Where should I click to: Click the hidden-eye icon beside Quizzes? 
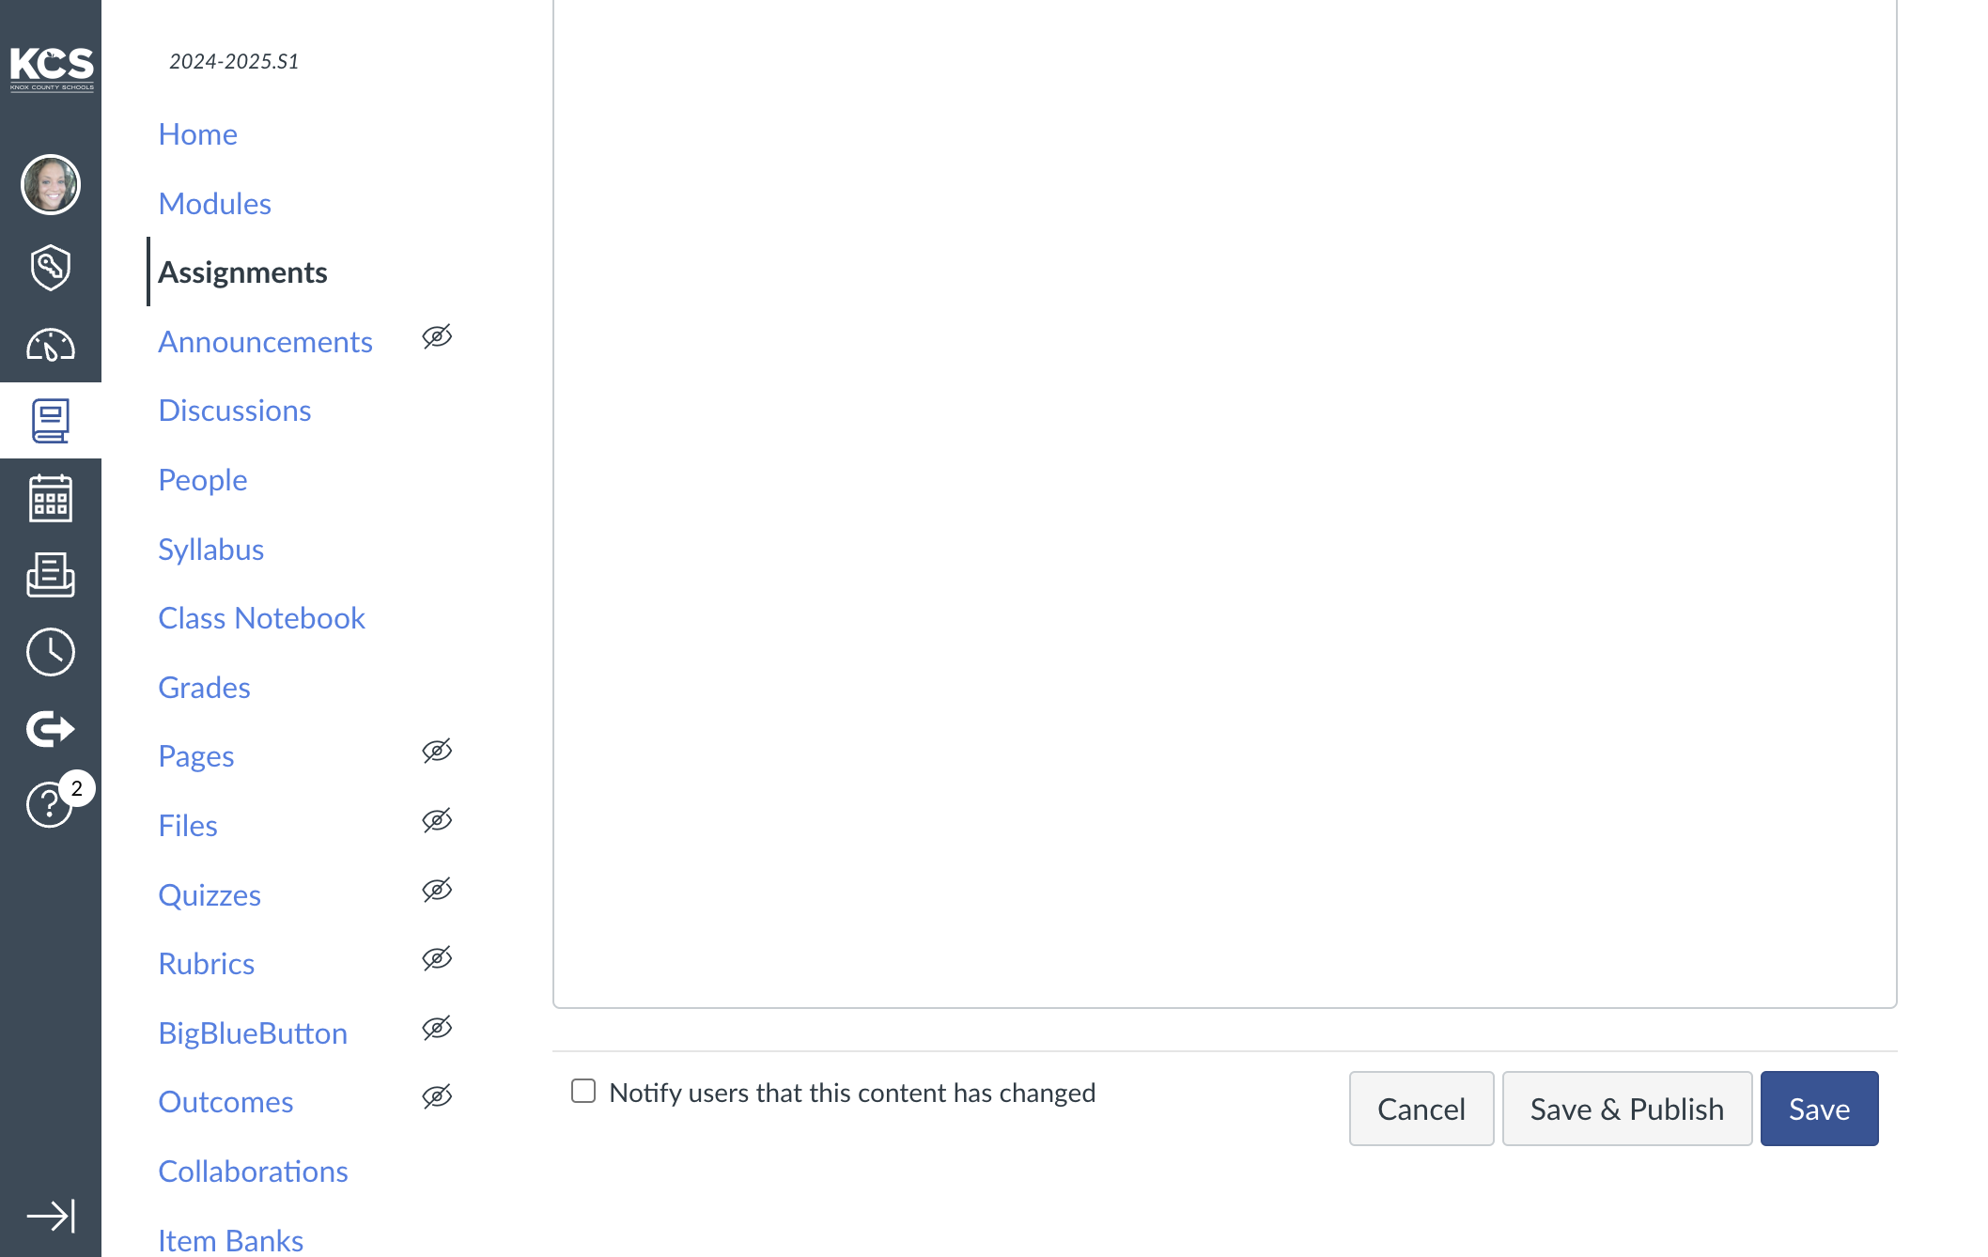coord(437,891)
